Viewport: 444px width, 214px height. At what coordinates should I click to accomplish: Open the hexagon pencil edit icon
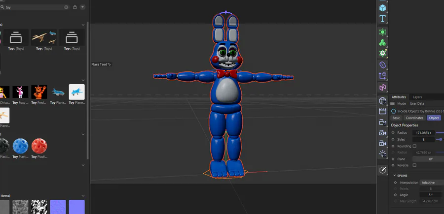[x=382, y=170]
